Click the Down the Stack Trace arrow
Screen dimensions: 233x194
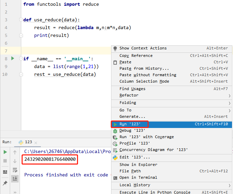click(15, 161)
